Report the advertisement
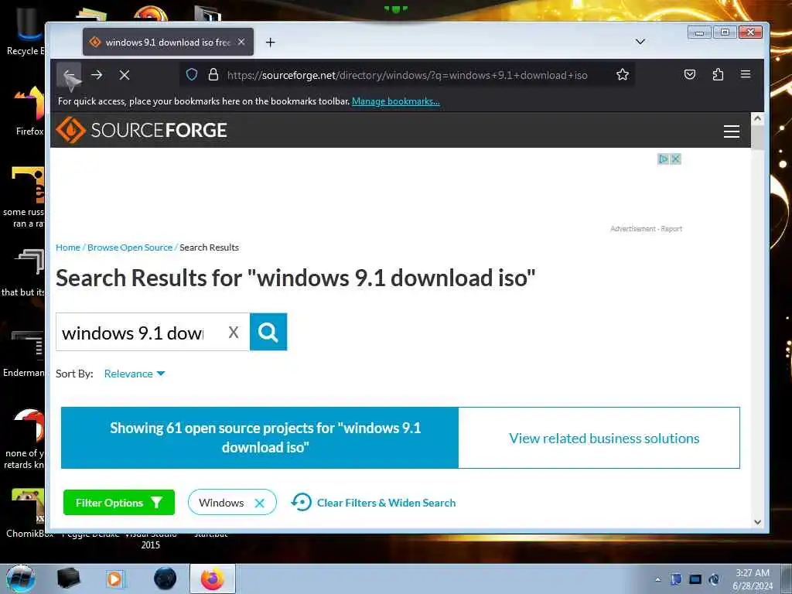The height and width of the screenshot is (594, 792). (x=671, y=229)
